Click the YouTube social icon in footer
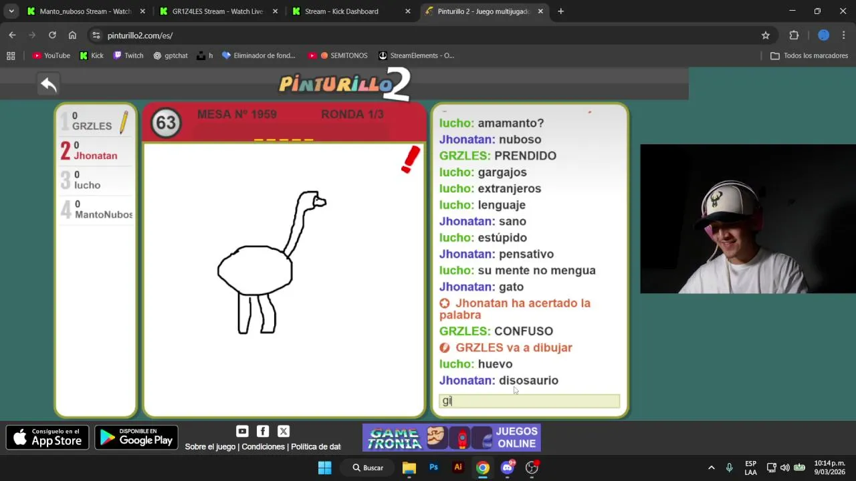Screen dimensions: 856x481 click(242, 432)
